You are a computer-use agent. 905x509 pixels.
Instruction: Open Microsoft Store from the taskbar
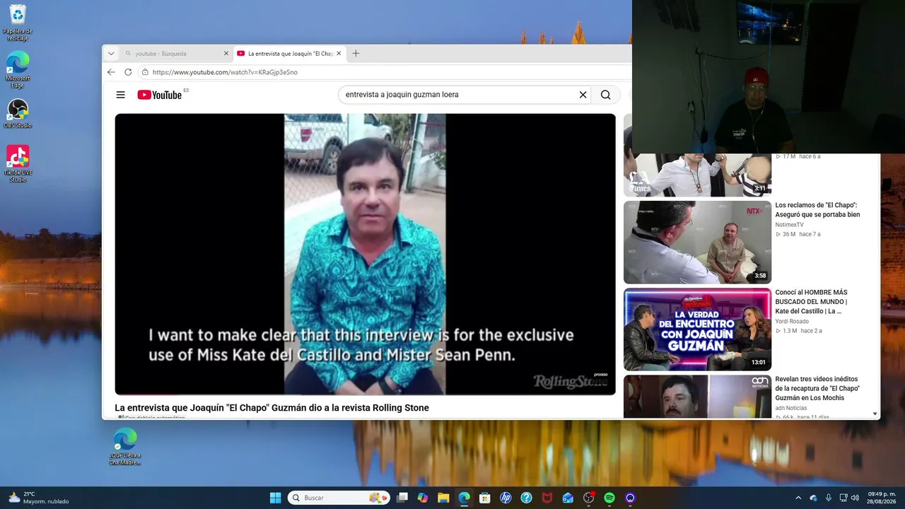click(x=485, y=498)
